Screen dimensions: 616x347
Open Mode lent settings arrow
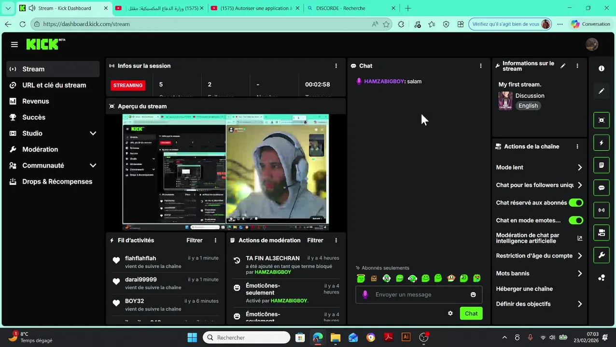tap(580, 168)
